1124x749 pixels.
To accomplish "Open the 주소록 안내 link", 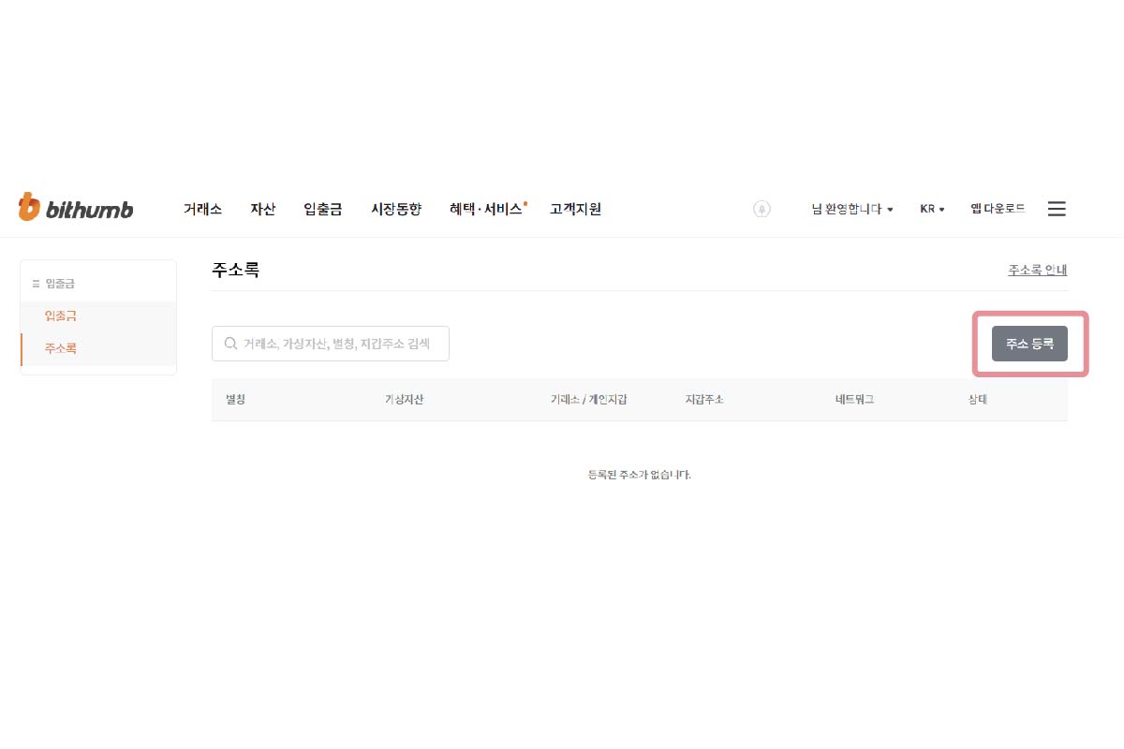I will click(x=1037, y=270).
